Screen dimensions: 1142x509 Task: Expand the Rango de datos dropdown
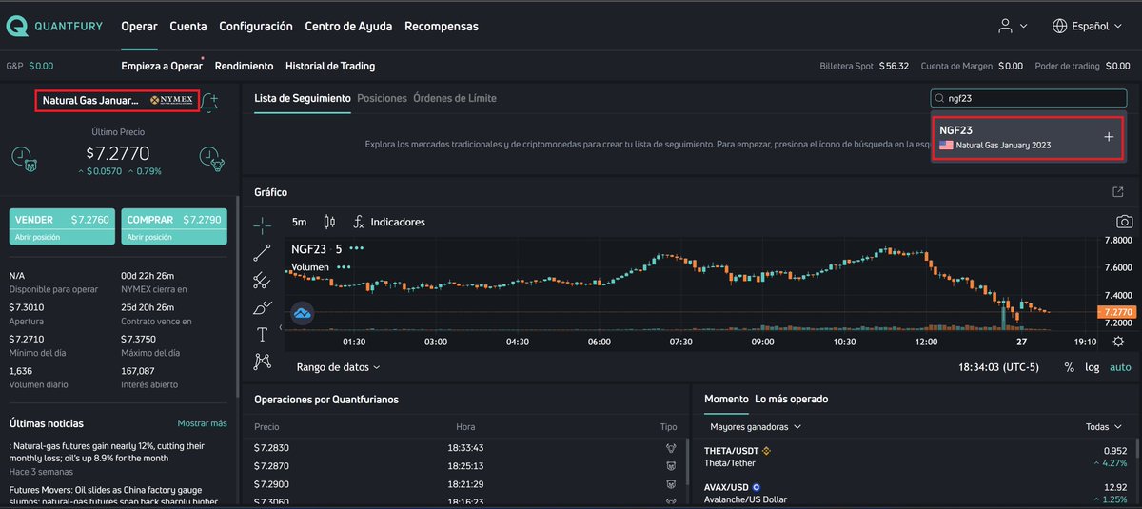338,366
